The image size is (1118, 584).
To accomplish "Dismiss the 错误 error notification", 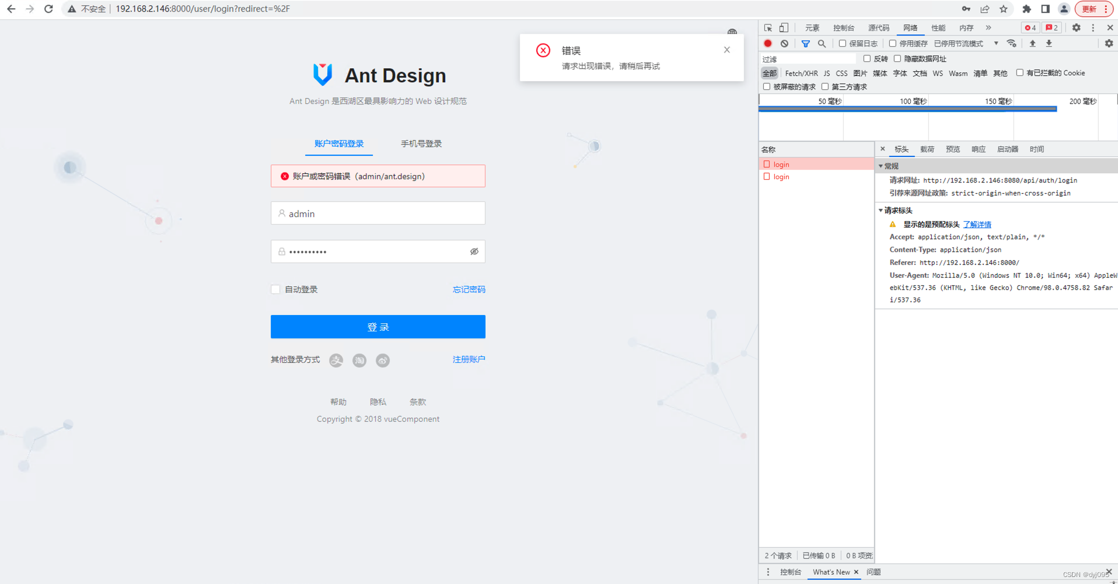I will [x=726, y=50].
